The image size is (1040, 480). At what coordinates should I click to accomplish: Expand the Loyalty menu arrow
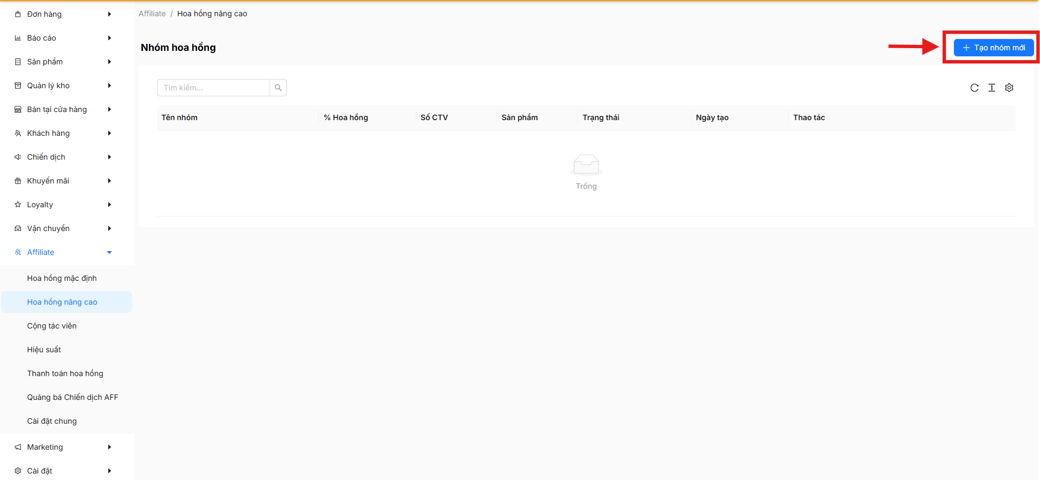pyautogui.click(x=109, y=205)
